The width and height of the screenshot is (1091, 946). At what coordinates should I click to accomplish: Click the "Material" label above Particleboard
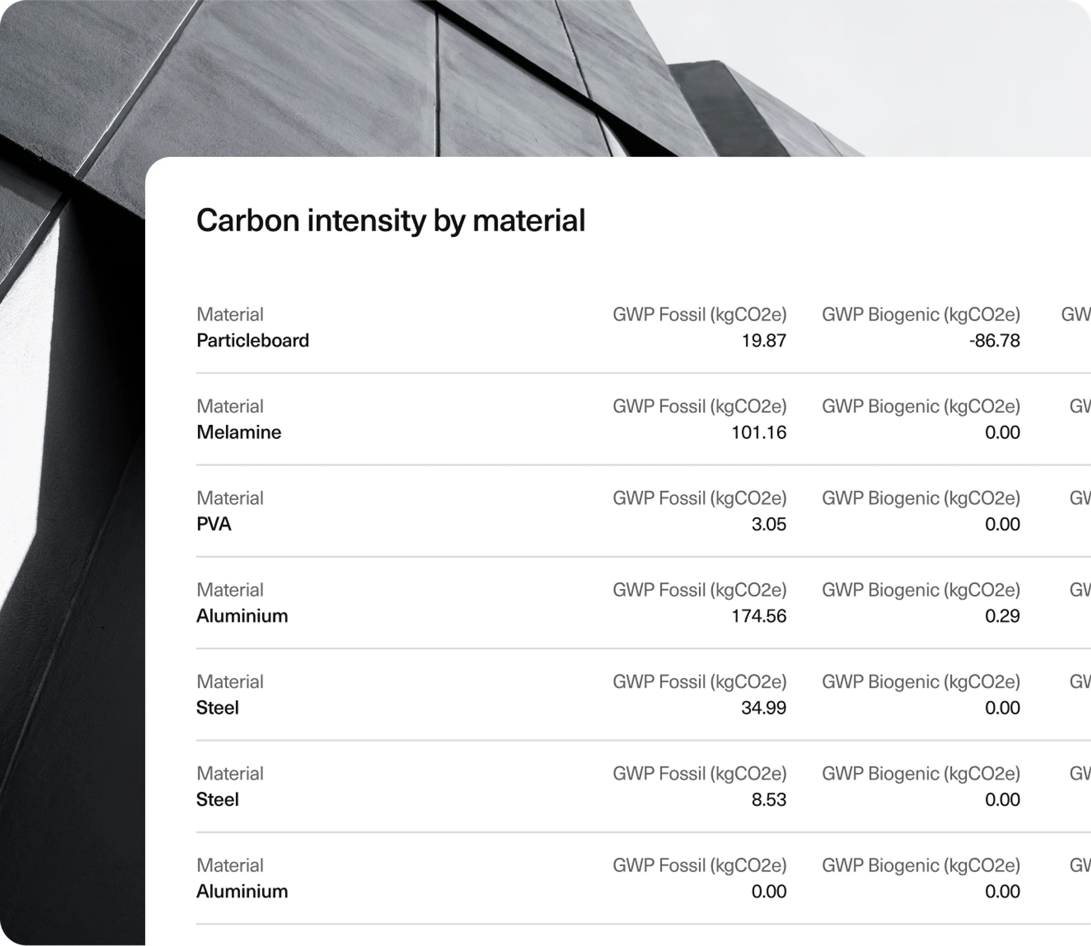coord(230,315)
